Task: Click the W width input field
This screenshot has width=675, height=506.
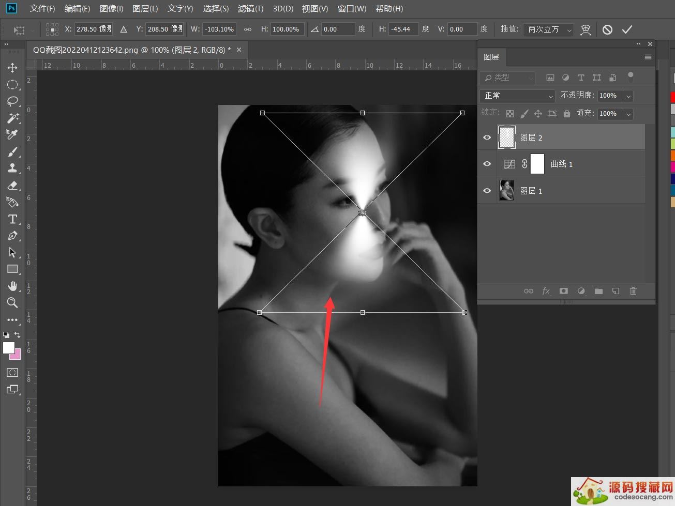Action: tap(219, 29)
